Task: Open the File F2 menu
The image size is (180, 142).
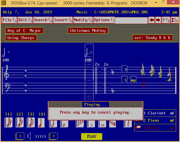Action: pyautogui.click(x=9, y=20)
